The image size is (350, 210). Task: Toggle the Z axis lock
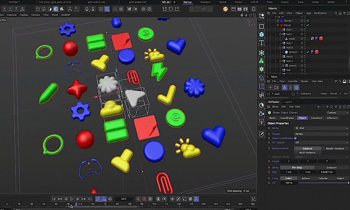click(x=16, y=9)
